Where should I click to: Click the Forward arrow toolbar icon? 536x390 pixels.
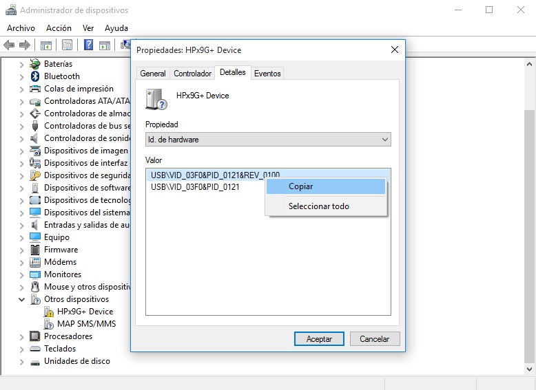[25, 45]
